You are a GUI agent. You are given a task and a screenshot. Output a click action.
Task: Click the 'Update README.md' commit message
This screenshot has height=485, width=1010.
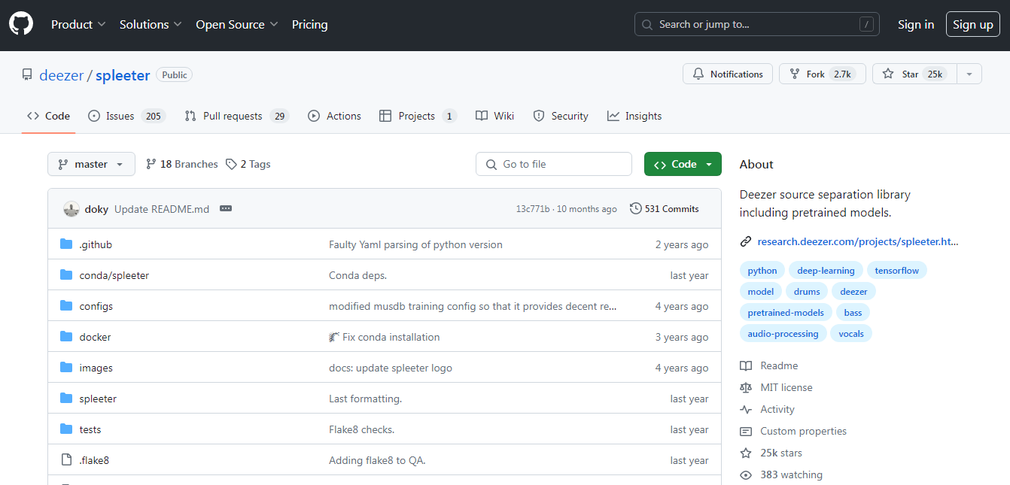pyautogui.click(x=162, y=209)
